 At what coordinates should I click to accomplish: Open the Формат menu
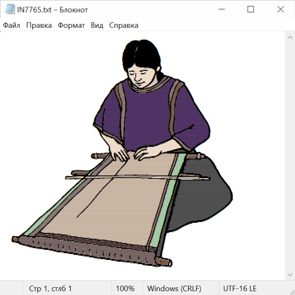point(71,26)
